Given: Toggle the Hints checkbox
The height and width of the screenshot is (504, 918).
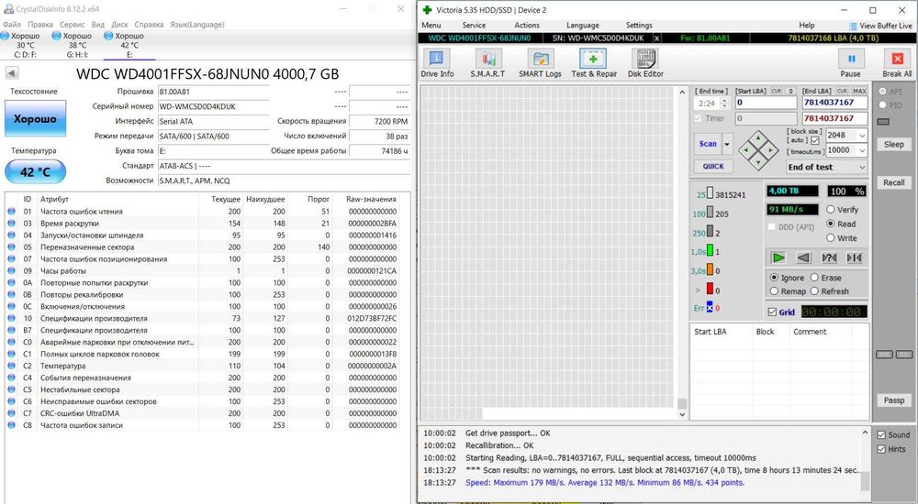Looking at the screenshot, I should coord(881,449).
